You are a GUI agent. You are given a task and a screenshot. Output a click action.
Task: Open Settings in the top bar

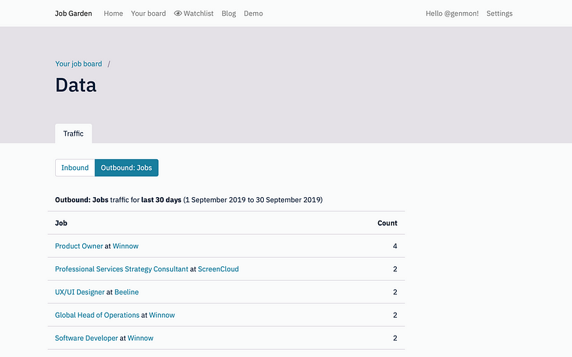click(499, 14)
